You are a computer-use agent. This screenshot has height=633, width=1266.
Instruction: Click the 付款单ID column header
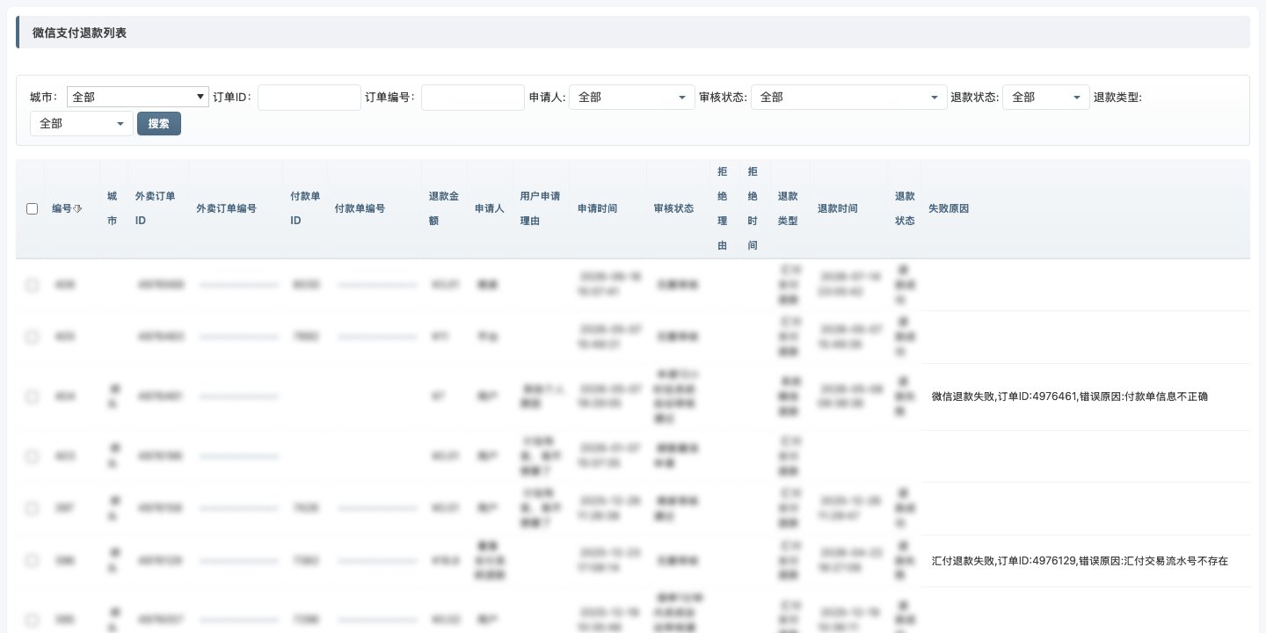[304, 208]
